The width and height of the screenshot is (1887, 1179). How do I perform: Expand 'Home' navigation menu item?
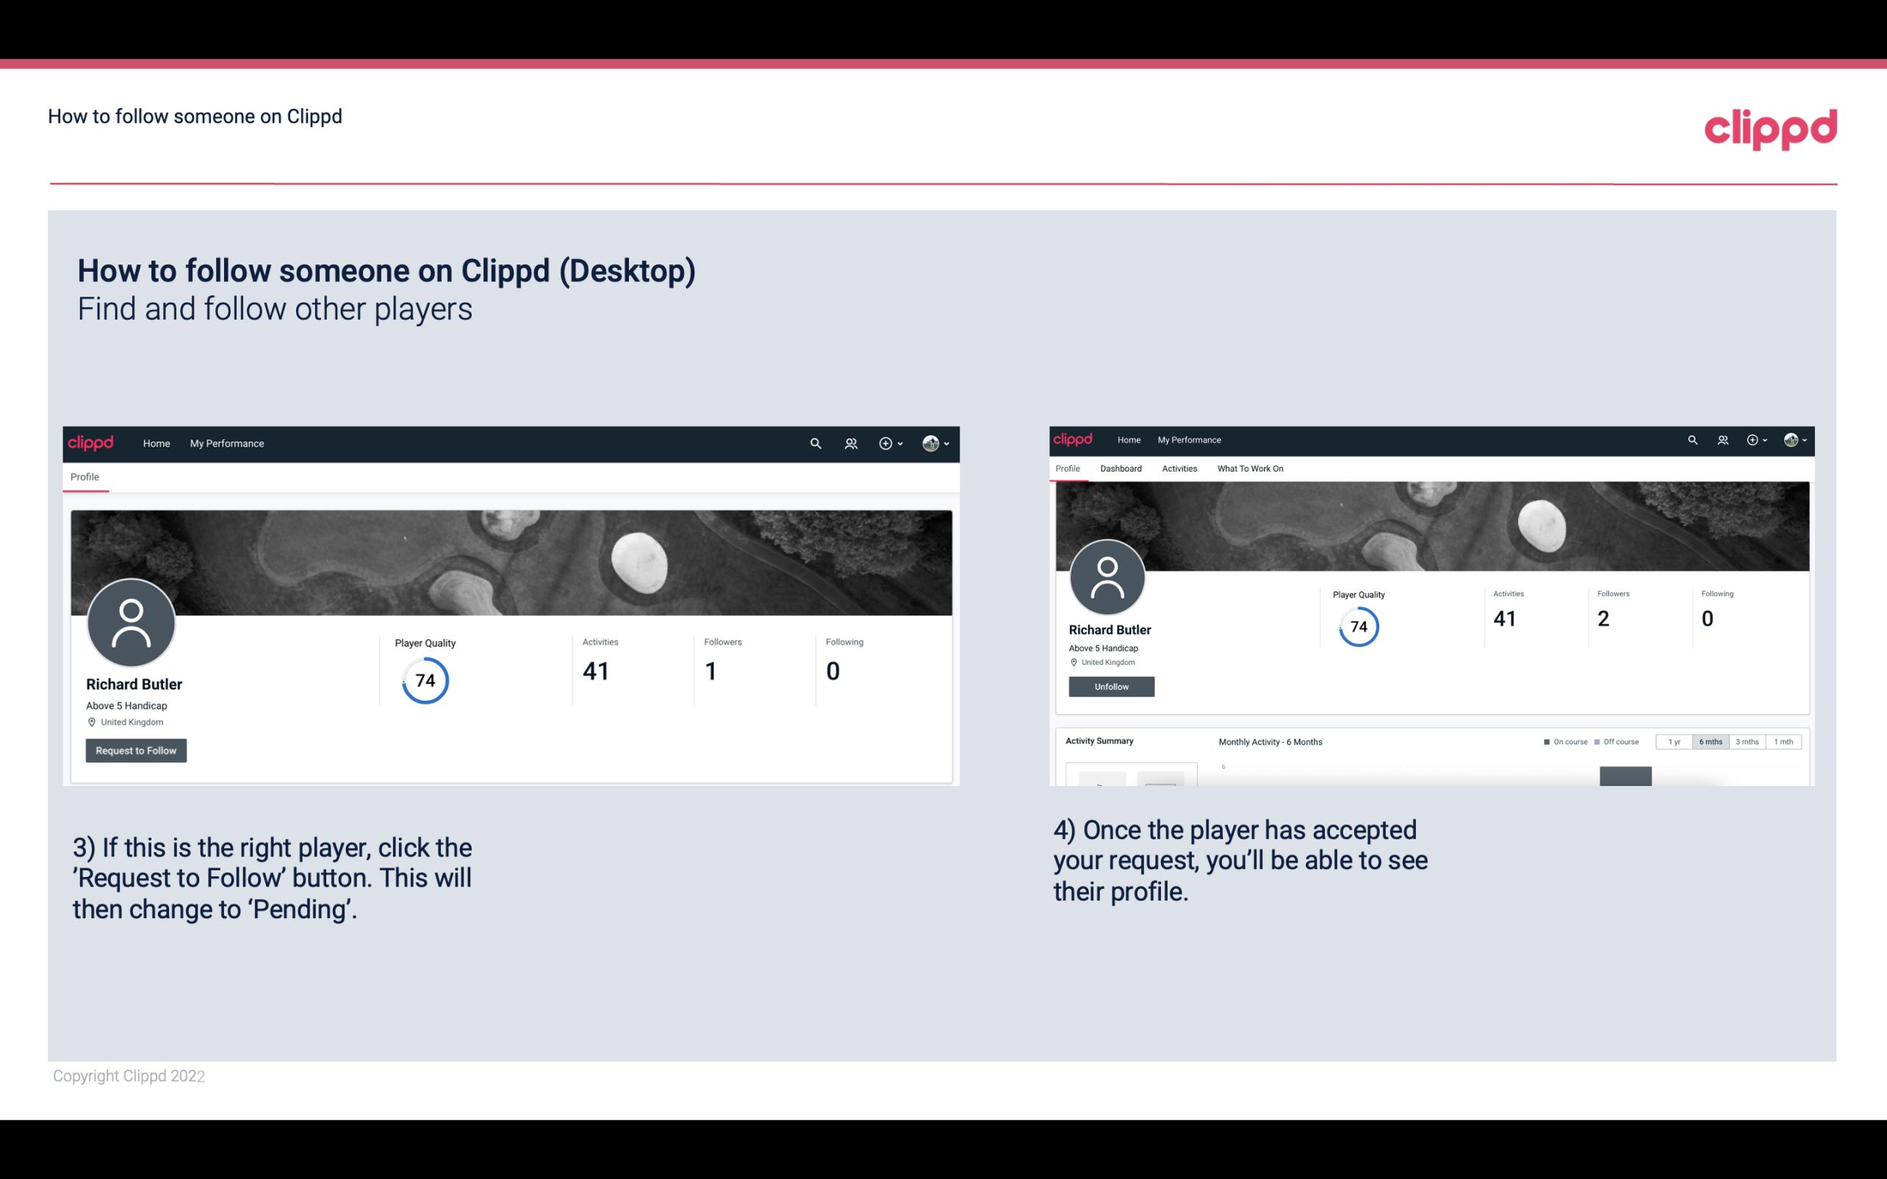click(155, 443)
